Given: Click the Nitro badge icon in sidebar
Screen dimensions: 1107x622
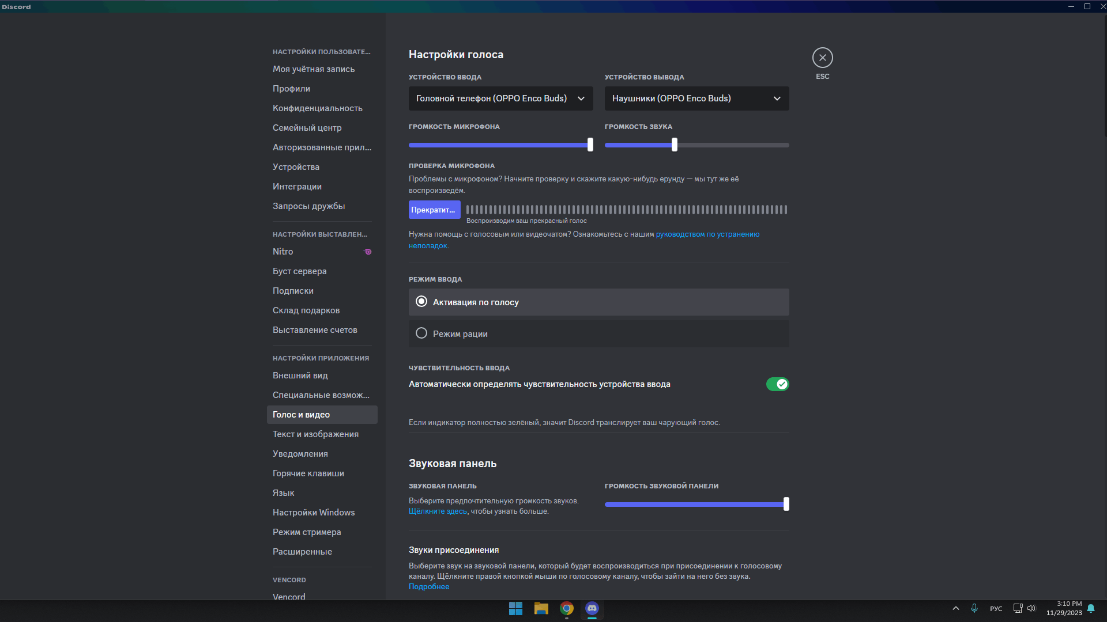Looking at the screenshot, I should click(x=368, y=252).
